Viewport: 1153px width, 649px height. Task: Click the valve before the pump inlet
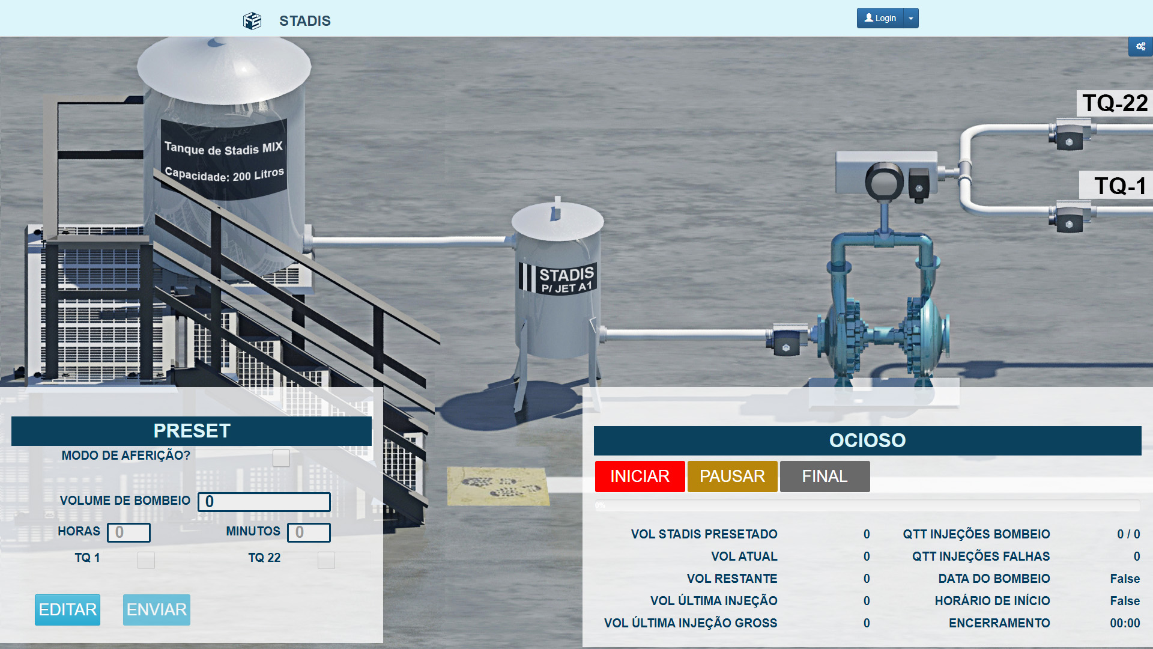point(786,341)
